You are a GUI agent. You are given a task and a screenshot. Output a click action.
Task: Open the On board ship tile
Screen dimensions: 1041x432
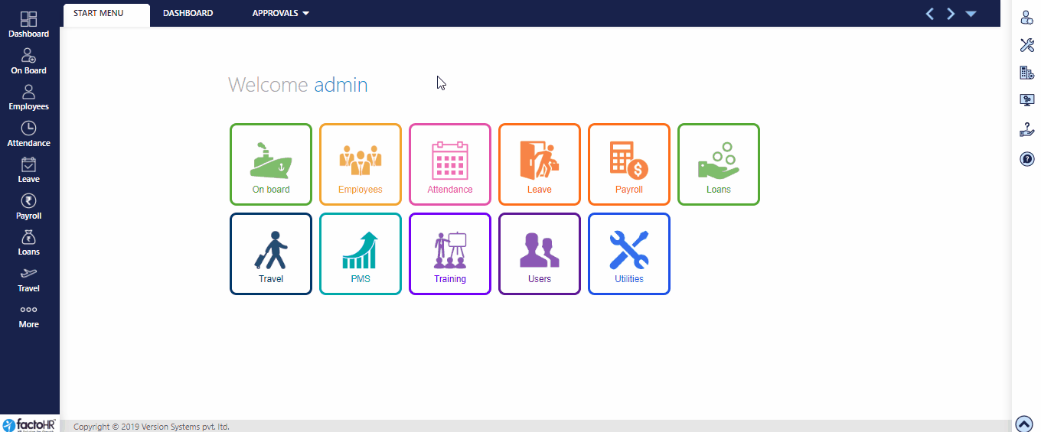(271, 164)
